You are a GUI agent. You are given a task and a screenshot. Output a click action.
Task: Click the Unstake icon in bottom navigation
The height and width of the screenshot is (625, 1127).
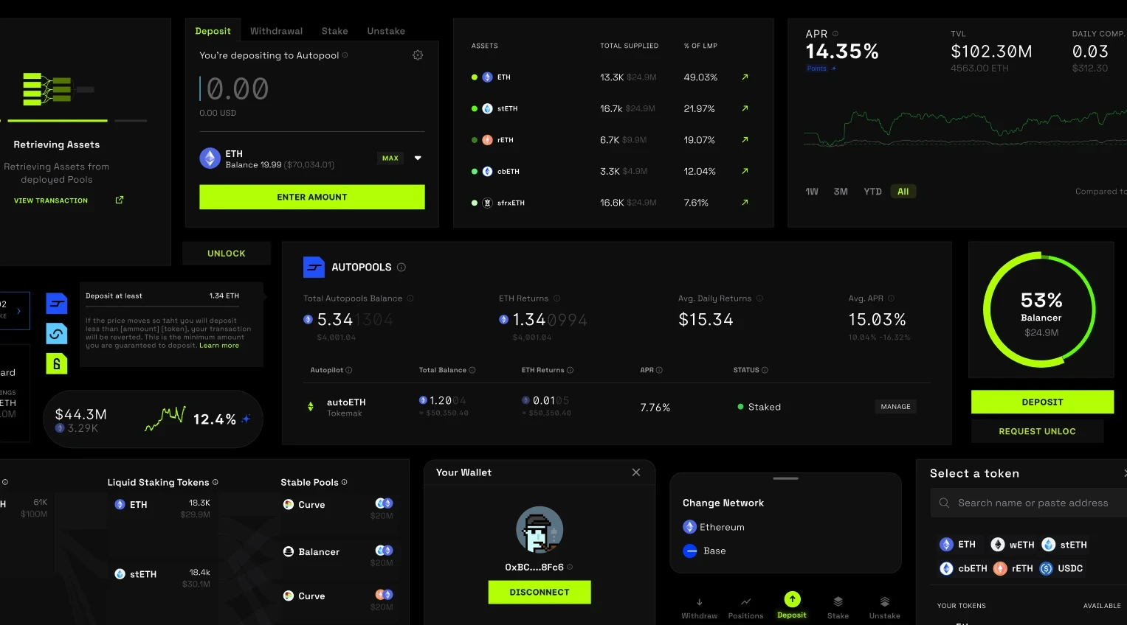tap(885, 601)
